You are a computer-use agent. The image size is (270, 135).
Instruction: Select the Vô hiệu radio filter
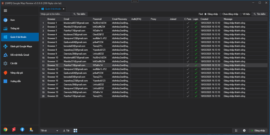click(x=245, y=14)
